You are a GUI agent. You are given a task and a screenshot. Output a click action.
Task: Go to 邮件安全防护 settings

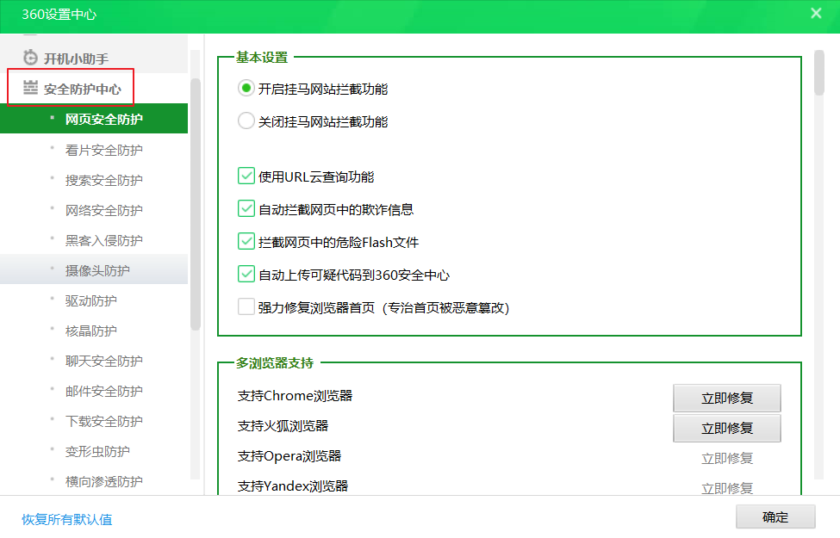pyautogui.click(x=94, y=391)
